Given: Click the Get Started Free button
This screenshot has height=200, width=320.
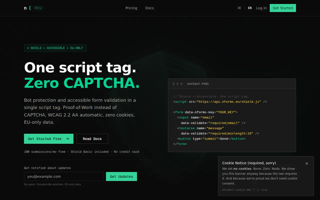Looking at the screenshot, I should (x=49, y=139).
